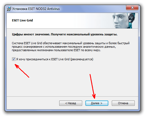Click the text 'по всему миру' in the description
Viewport: 147px width, 116px height.
tap(91, 50)
